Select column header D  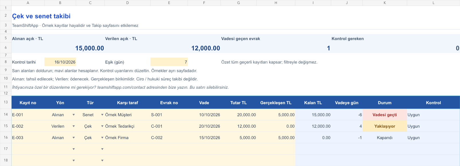[128, 3]
